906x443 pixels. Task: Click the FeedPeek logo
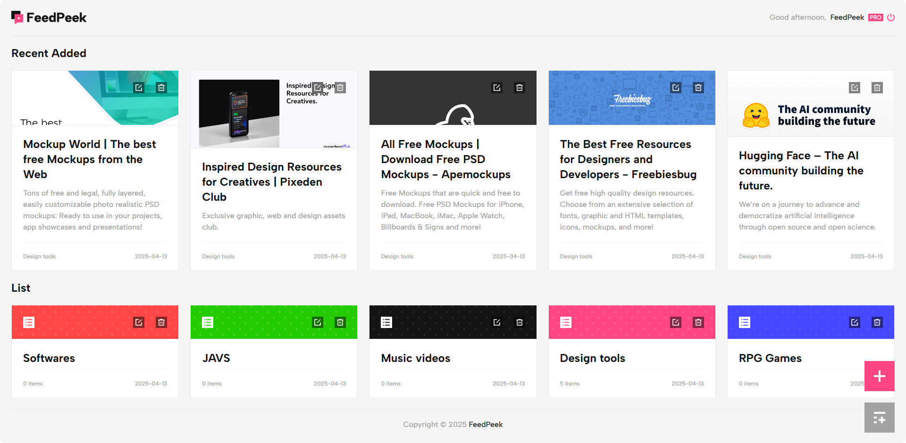click(x=49, y=17)
